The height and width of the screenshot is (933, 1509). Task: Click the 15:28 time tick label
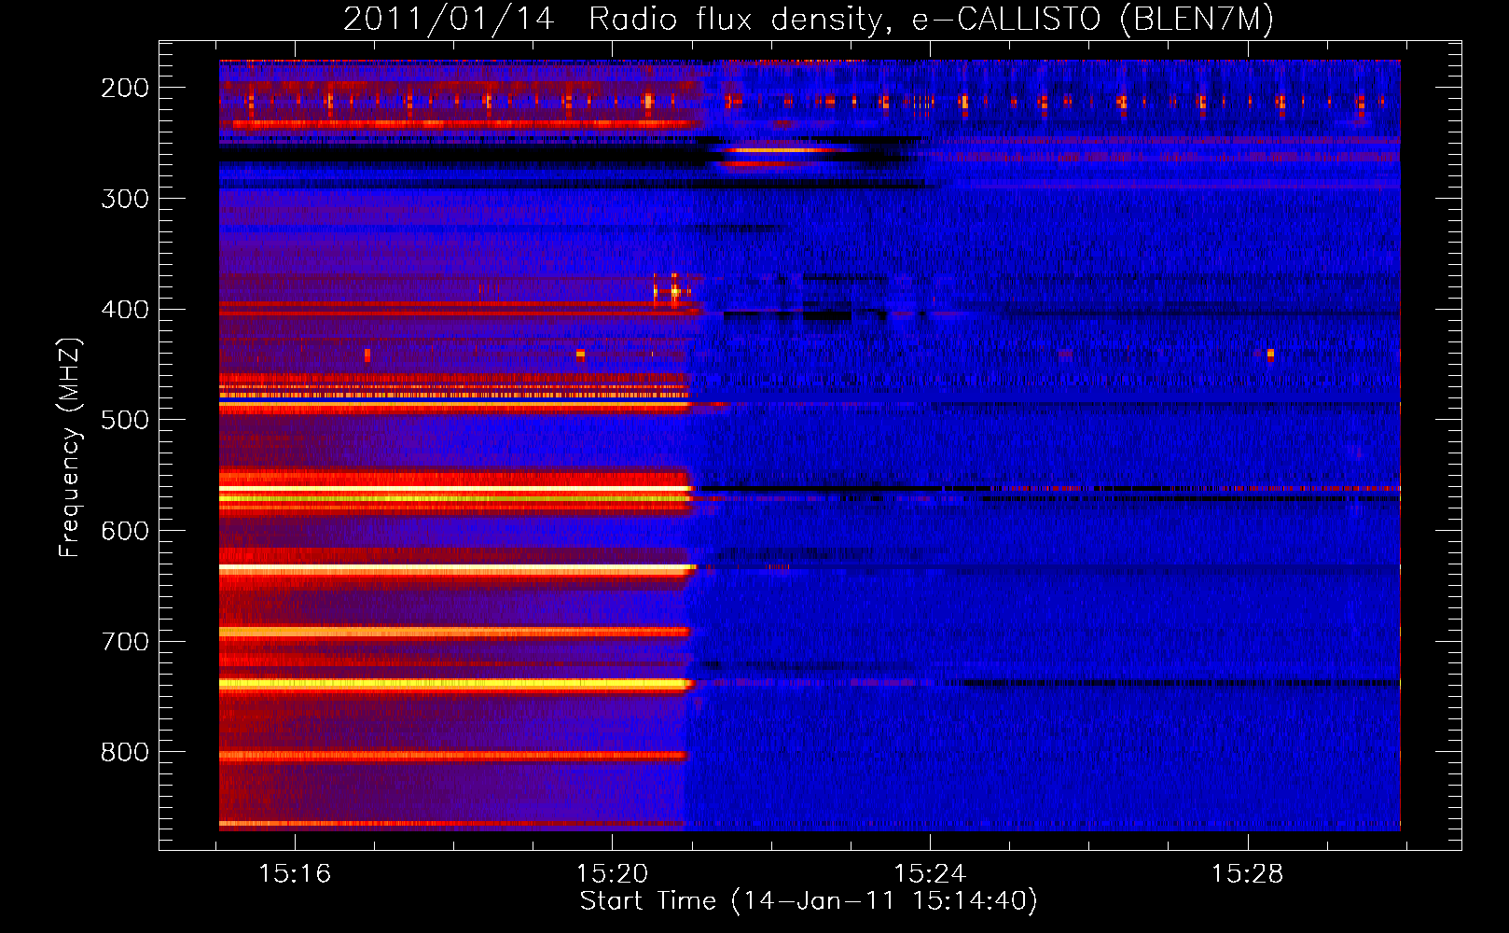tap(1247, 874)
